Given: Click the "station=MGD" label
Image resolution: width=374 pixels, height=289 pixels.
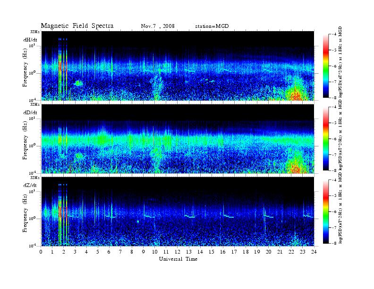Looking at the screenshot, I should [x=212, y=26].
